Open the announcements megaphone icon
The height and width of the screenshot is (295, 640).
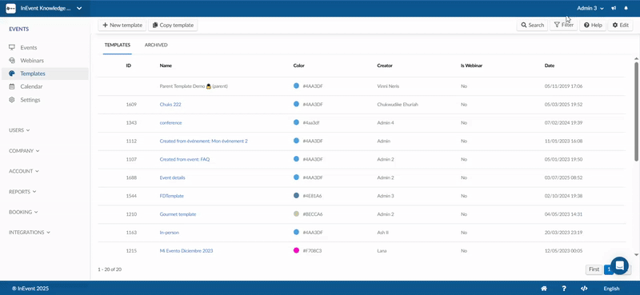614,8
